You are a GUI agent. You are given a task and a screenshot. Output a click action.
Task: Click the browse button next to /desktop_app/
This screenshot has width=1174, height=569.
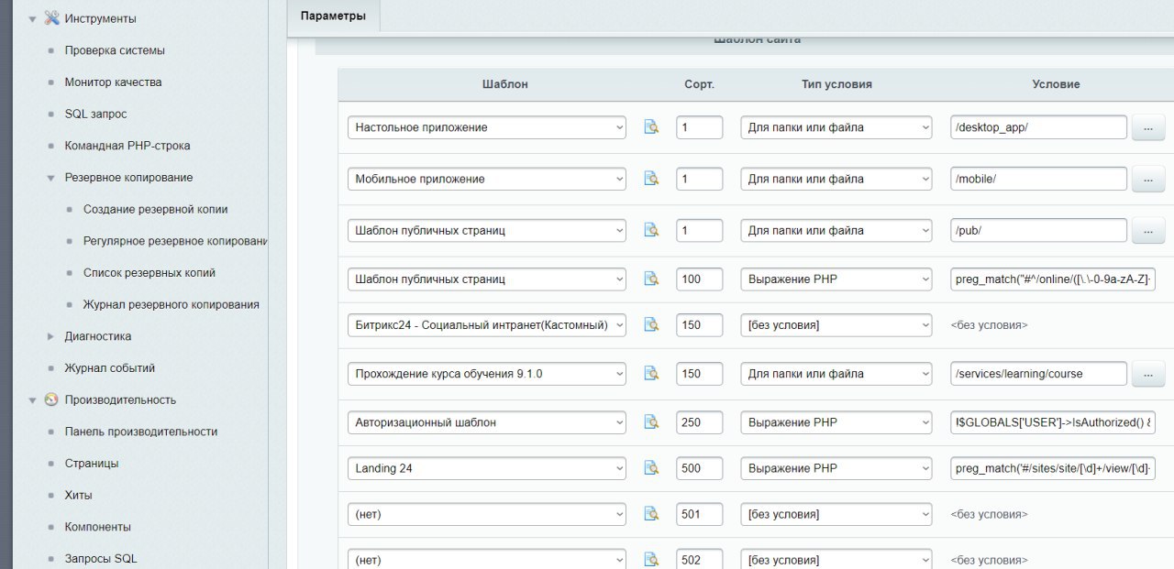click(x=1148, y=128)
